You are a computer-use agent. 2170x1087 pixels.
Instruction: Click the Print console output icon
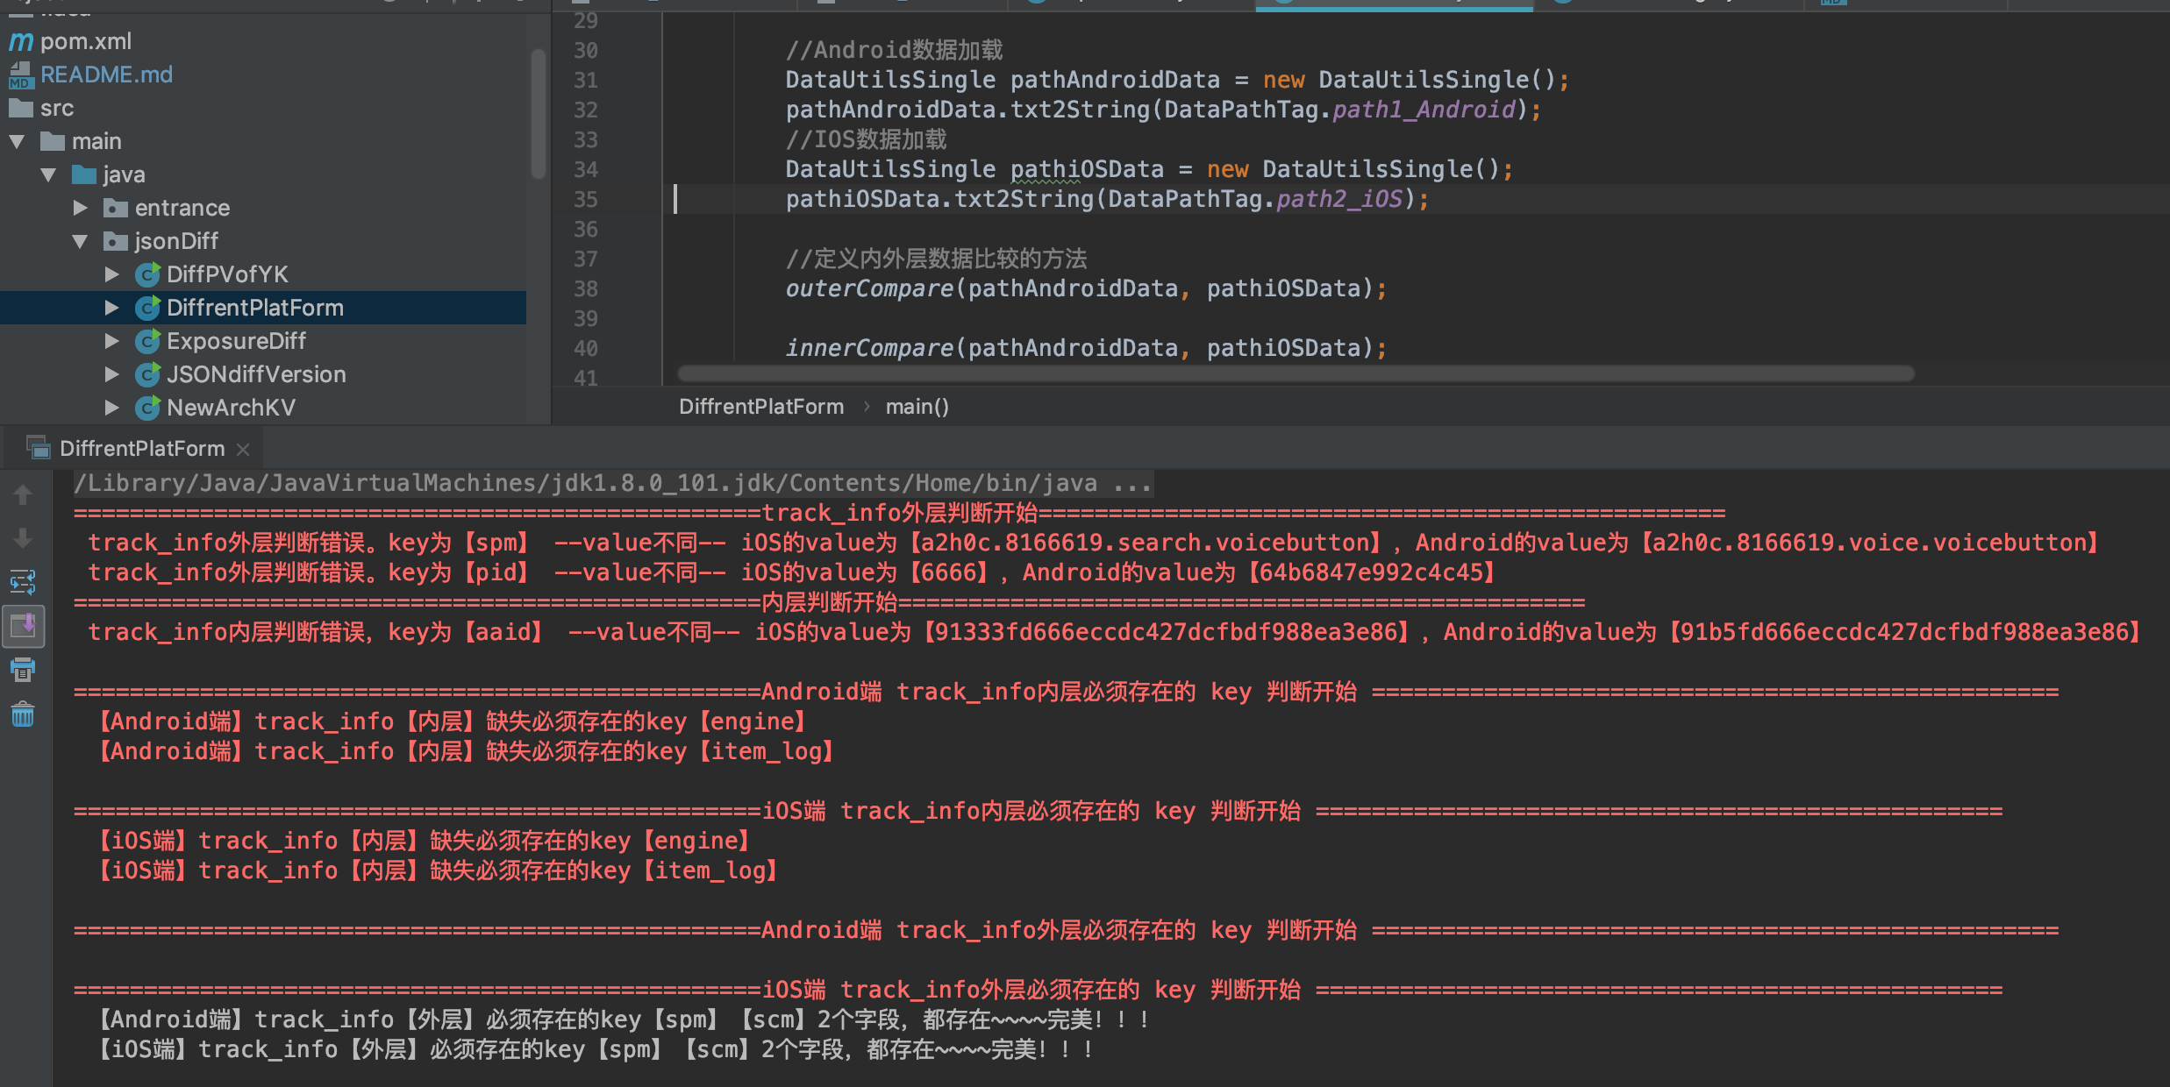point(23,671)
